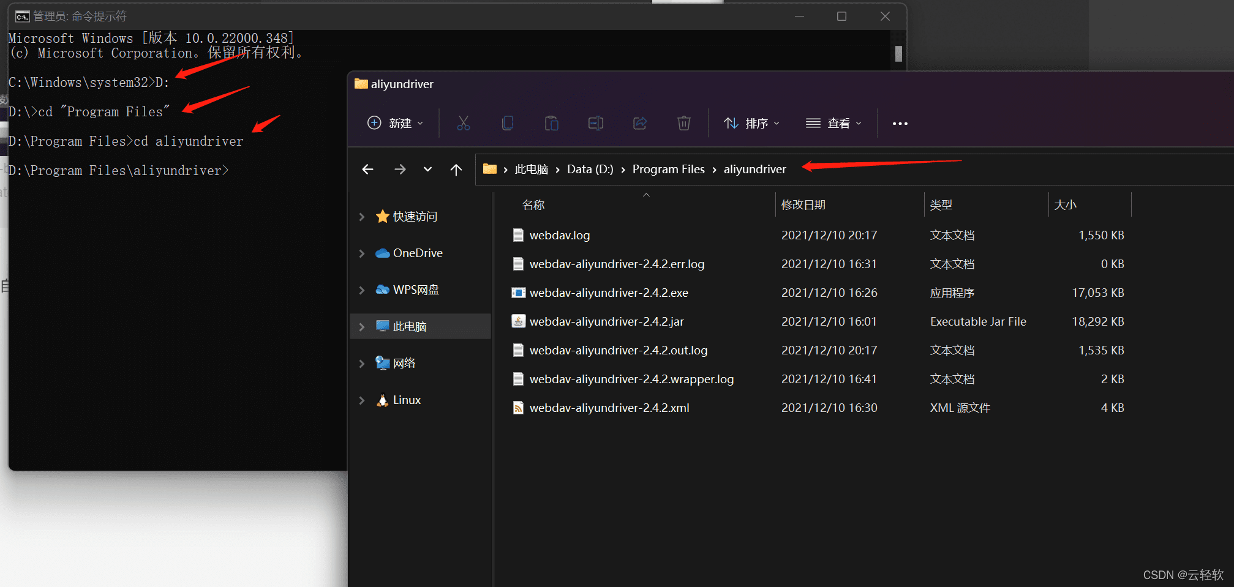Sort by 修改日期 column header
The image size is (1234, 587).
point(803,205)
